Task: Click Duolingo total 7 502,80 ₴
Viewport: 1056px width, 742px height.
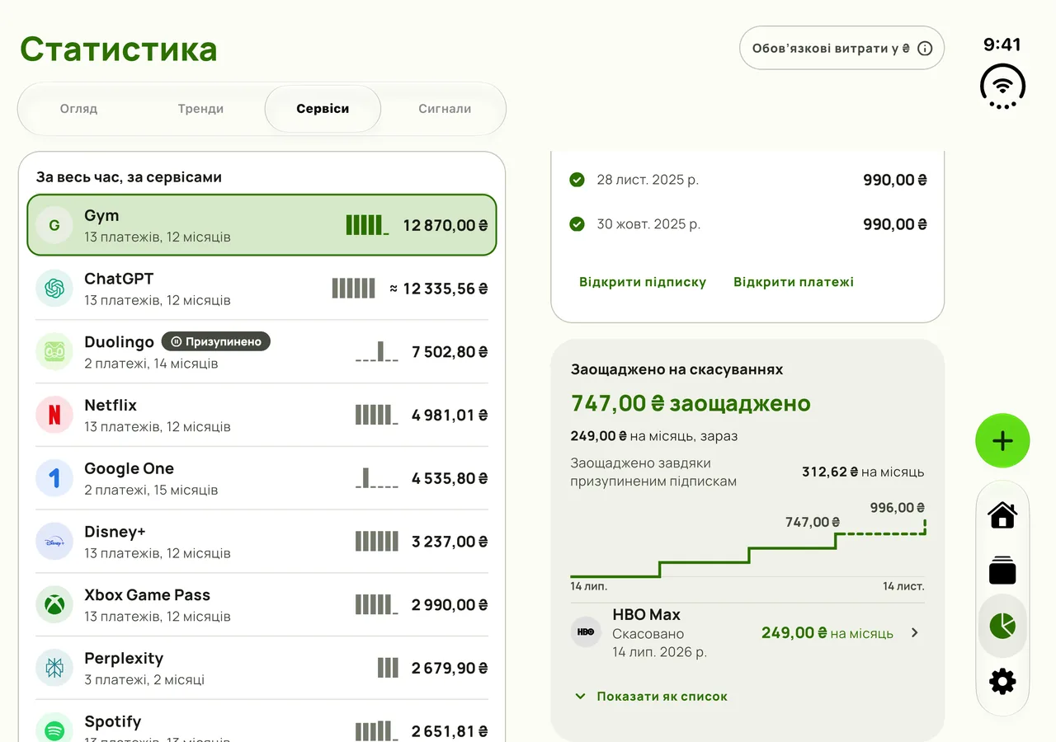Action: tap(450, 351)
